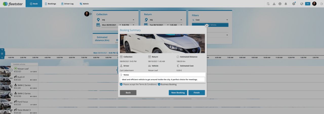Select the Audi A1 vehicle name
Screen dimensions: 324x114
tap(21, 77)
